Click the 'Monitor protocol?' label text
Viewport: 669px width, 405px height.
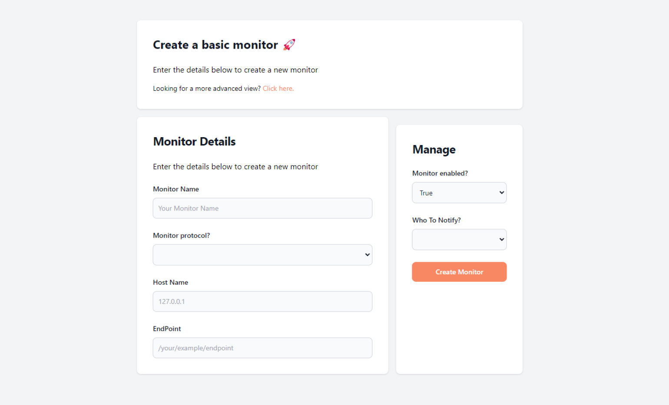pyautogui.click(x=181, y=236)
